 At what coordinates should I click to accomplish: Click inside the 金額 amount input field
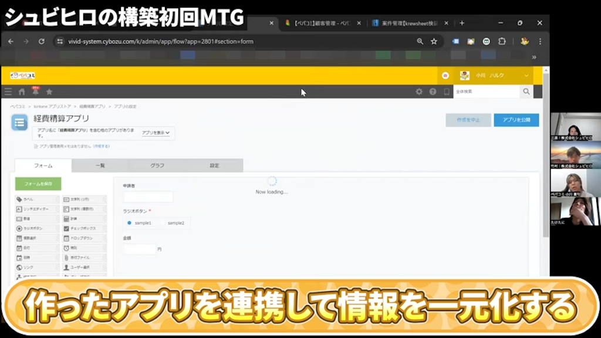139,249
